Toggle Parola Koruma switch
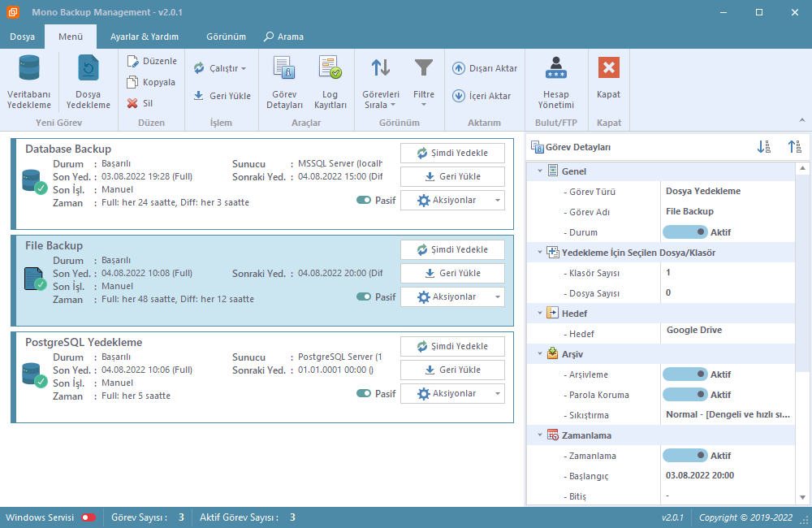This screenshot has width=812, height=528. (x=685, y=395)
